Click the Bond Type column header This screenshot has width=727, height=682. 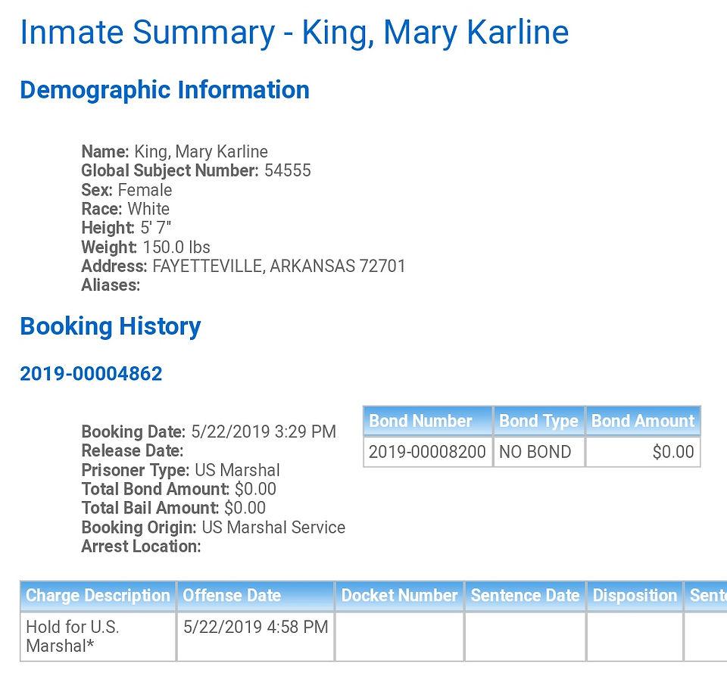[x=538, y=421]
